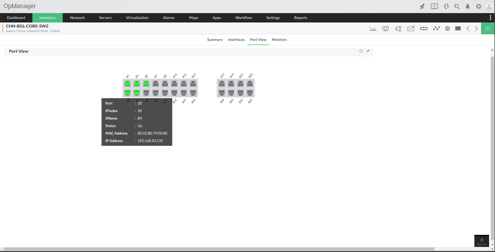Open the green hamburger menu button
495x252 pixels.
click(488, 28)
